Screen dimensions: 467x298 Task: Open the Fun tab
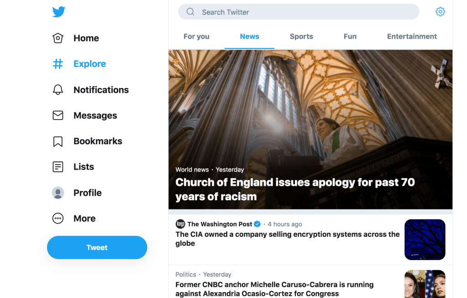350,37
